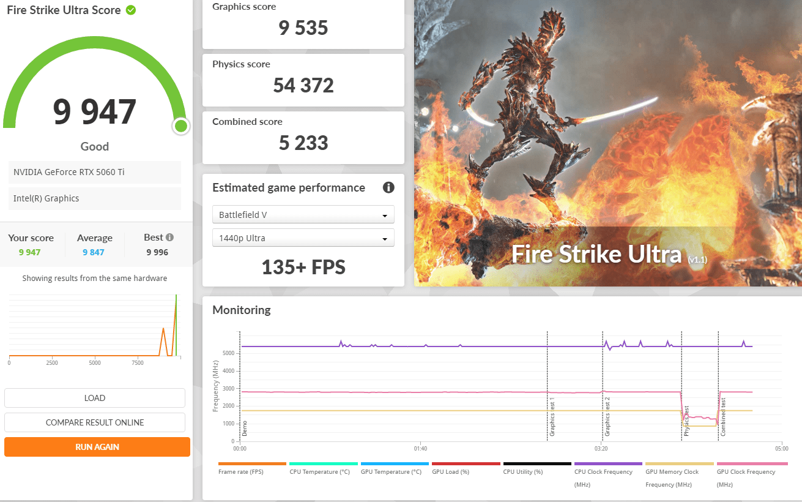Viewport: 802px width, 502px height.
Task: Select the NVIDIA GeForce RTX 5060 Ti entry
Action: (95, 172)
